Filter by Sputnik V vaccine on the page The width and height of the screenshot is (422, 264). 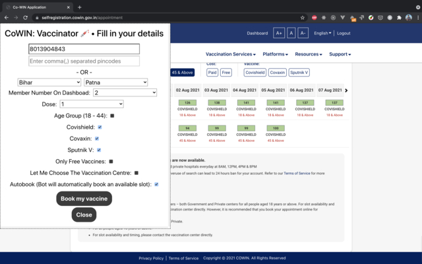click(299, 73)
